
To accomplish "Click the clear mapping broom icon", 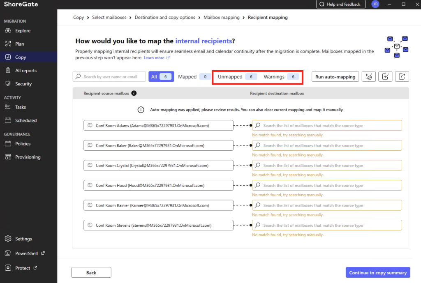I will (369, 77).
